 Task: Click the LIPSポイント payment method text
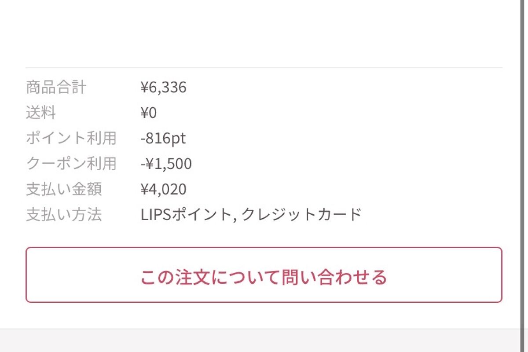tap(185, 215)
